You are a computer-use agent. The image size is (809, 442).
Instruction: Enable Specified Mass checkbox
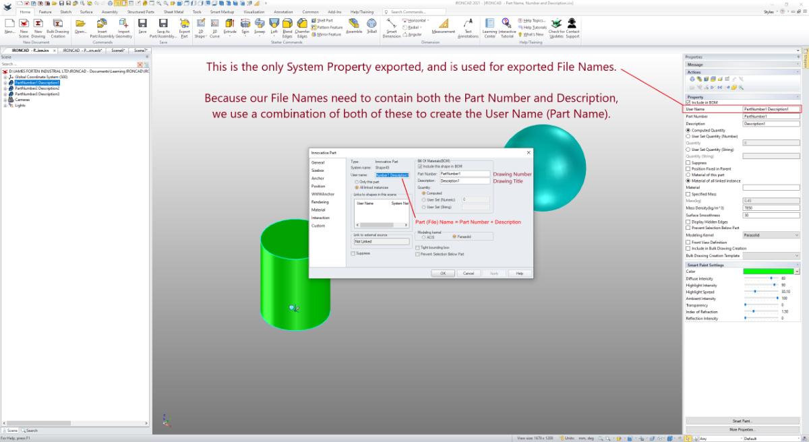click(688, 194)
